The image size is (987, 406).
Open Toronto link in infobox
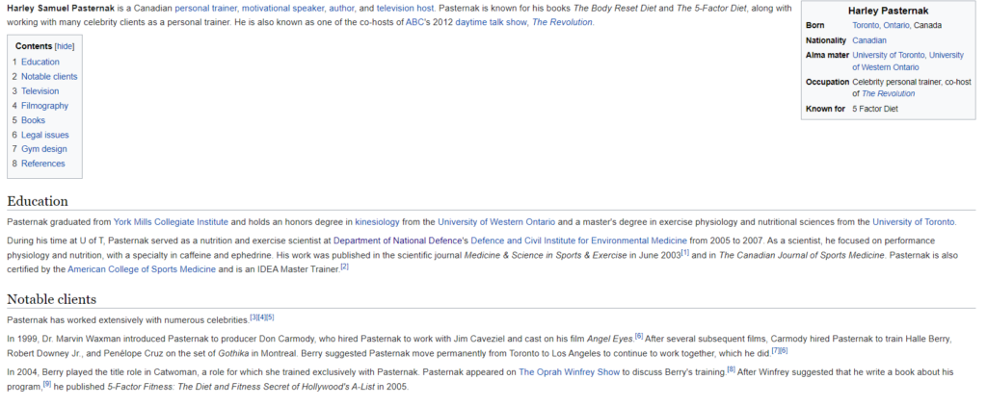tap(866, 25)
